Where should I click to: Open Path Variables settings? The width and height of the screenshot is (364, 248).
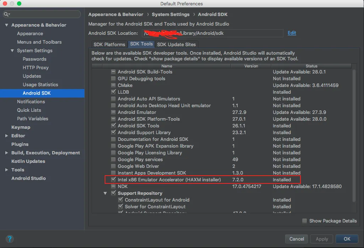(x=33, y=119)
